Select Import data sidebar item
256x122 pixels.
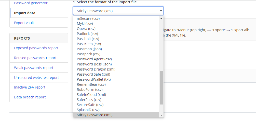click(x=25, y=13)
